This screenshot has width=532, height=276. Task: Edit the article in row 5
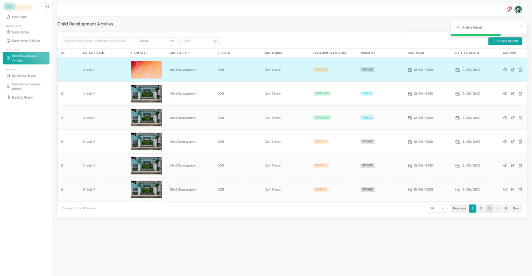tap(513, 166)
